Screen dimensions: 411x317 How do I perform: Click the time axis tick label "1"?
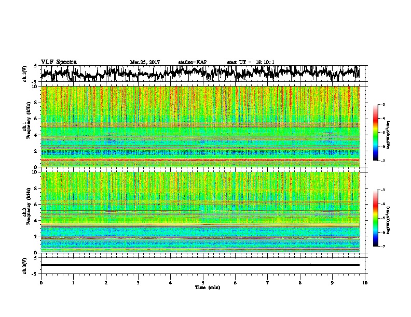73,283
